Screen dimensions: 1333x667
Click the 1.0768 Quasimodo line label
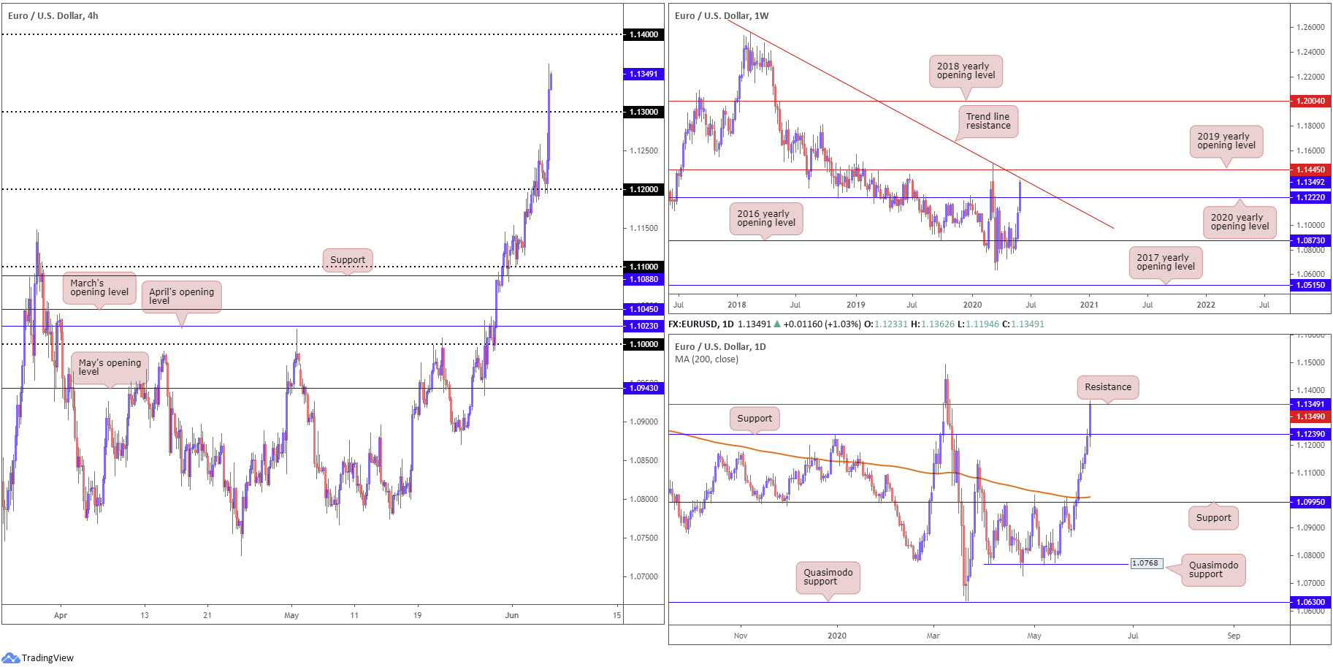(1146, 563)
